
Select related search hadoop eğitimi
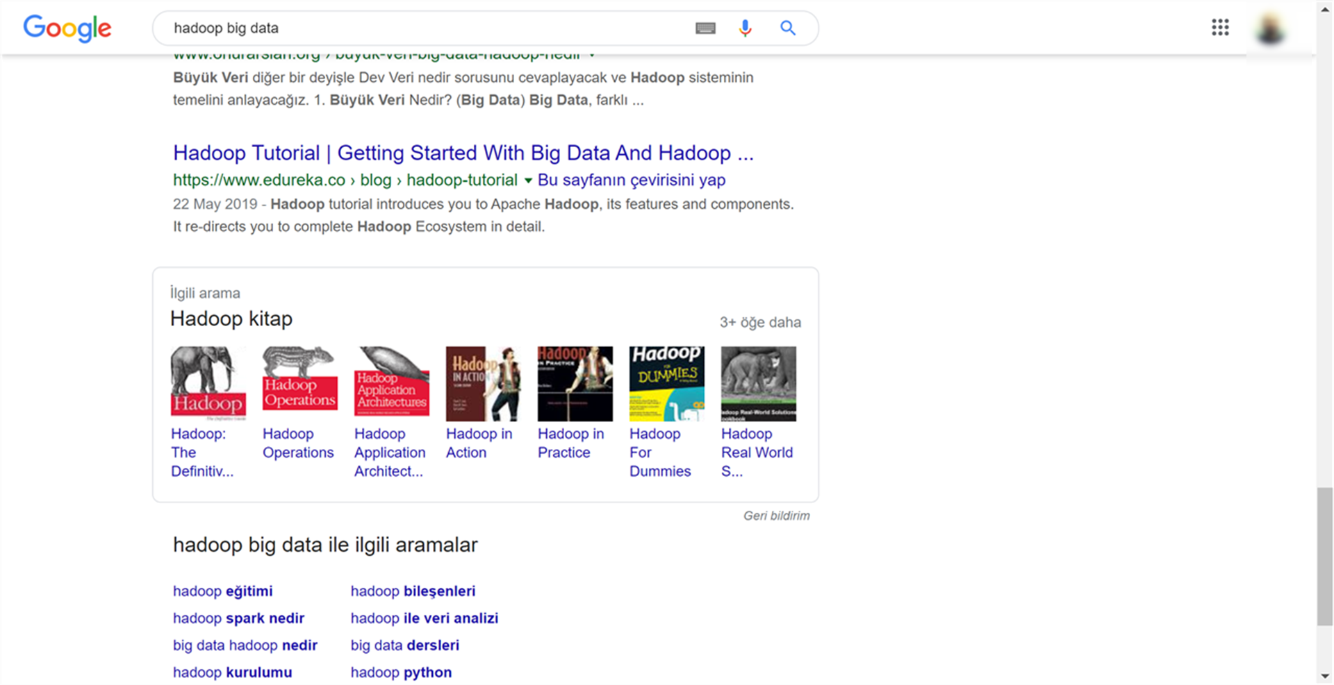(x=222, y=591)
